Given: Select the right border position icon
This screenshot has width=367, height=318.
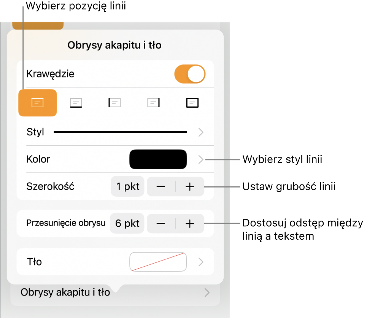Looking at the screenshot, I should [154, 103].
